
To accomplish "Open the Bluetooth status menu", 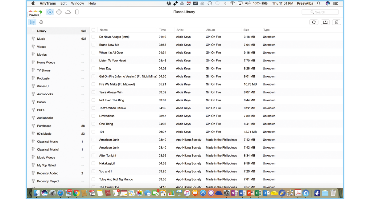I will (225, 3).
